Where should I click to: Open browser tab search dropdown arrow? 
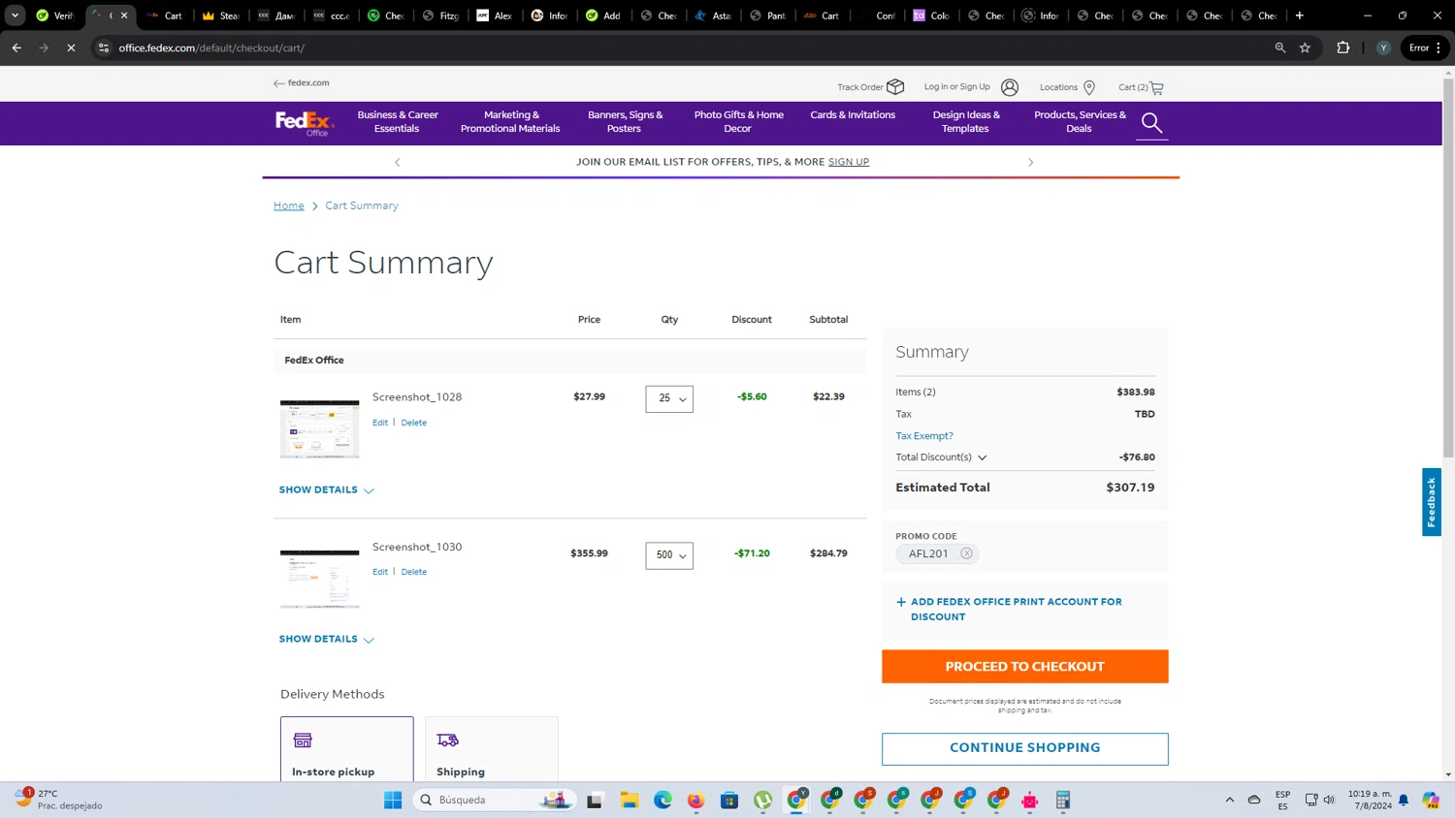point(15,16)
